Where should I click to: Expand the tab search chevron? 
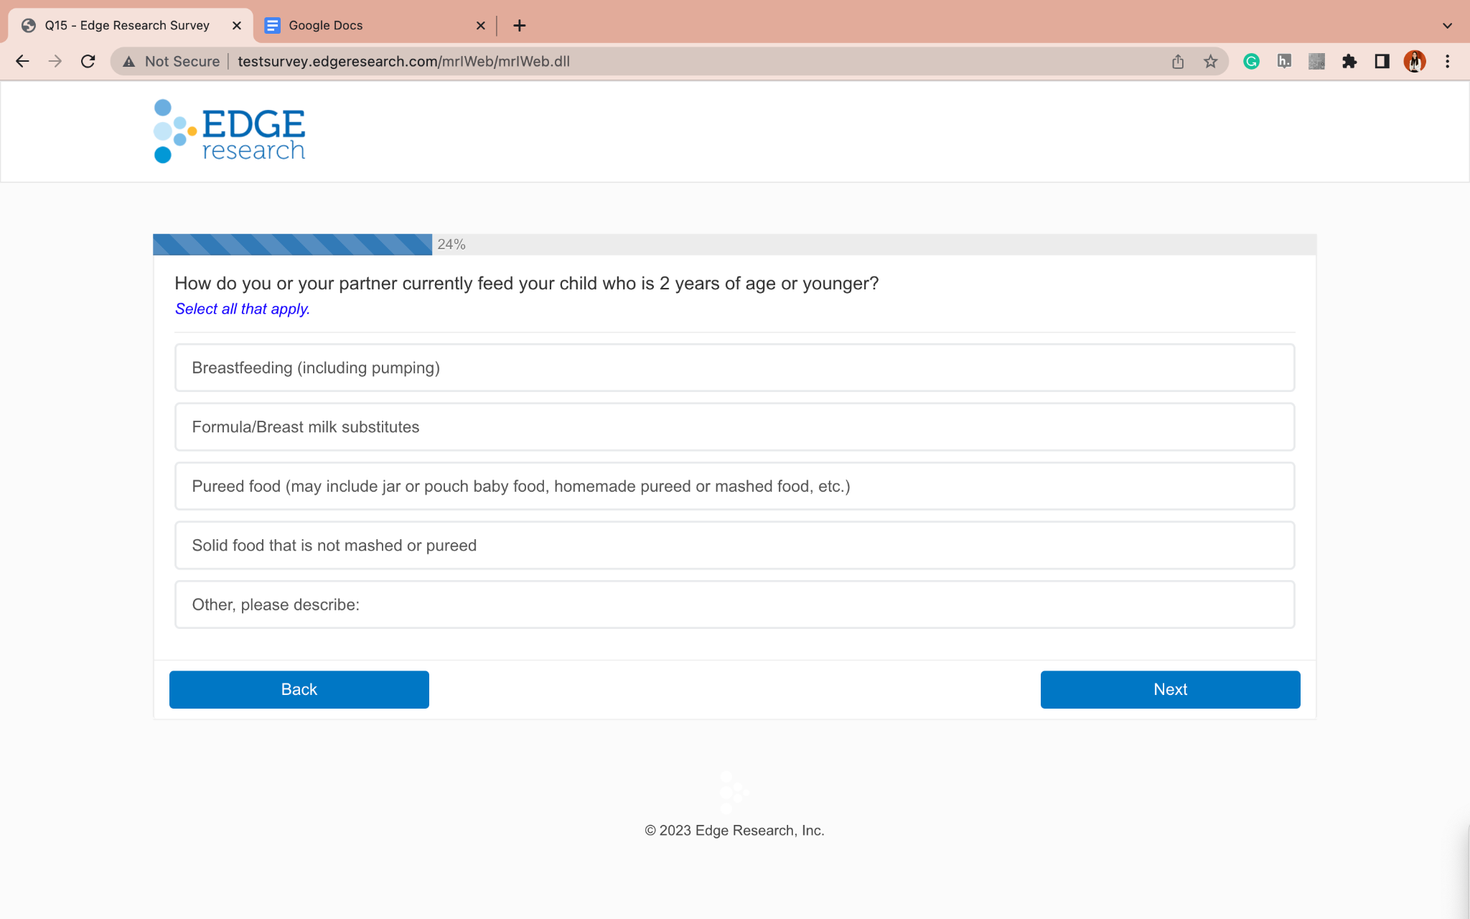[x=1447, y=26]
